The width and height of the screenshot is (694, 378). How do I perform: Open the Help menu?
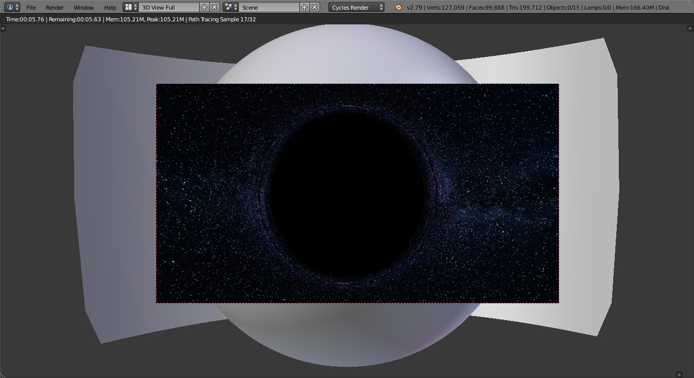click(110, 8)
